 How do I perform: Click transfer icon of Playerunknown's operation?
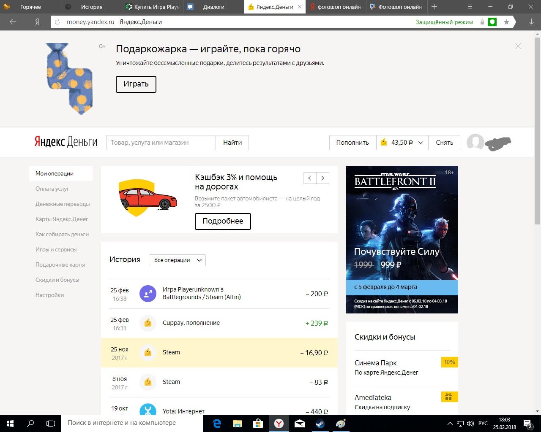coord(148,294)
